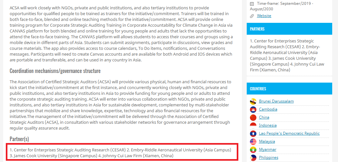This screenshot has height=162, width=338.
Task: Select the Indonesia link
Action: tap(268, 125)
